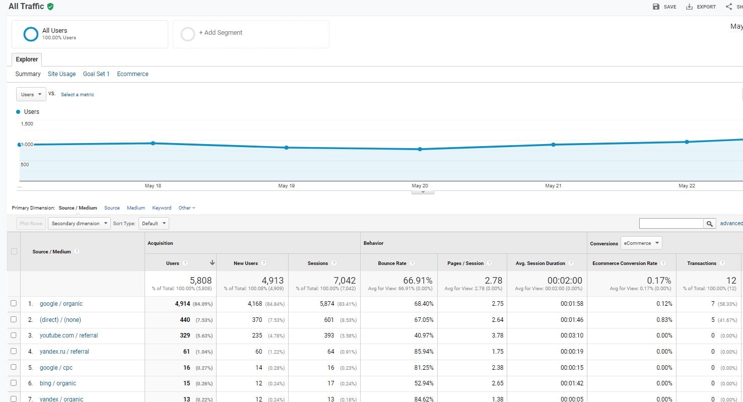Click the Users column sort arrow
The width and height of the screenshot is (743, 402).
tap(213, 263)
